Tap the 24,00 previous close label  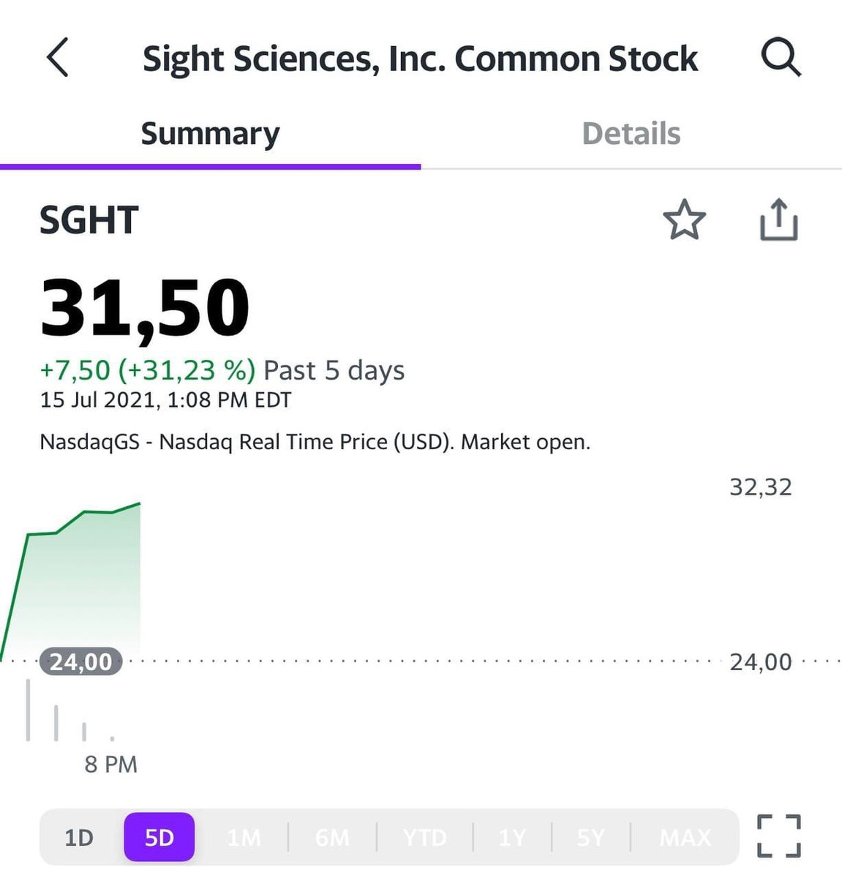click(80, 661)
